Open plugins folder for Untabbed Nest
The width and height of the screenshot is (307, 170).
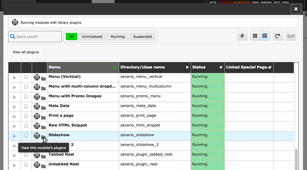click(x=43, y=166)
